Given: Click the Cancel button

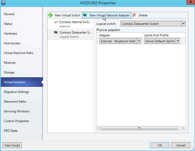Looking at the screenshot, I should (181, 145).
